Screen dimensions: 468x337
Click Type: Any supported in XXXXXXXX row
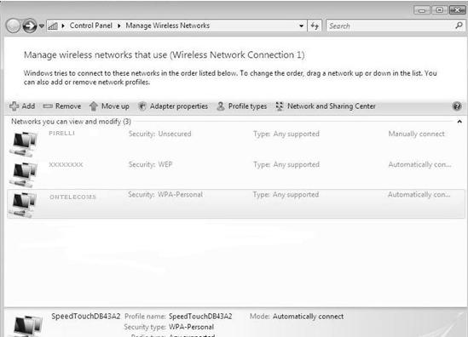coord(286,164)
